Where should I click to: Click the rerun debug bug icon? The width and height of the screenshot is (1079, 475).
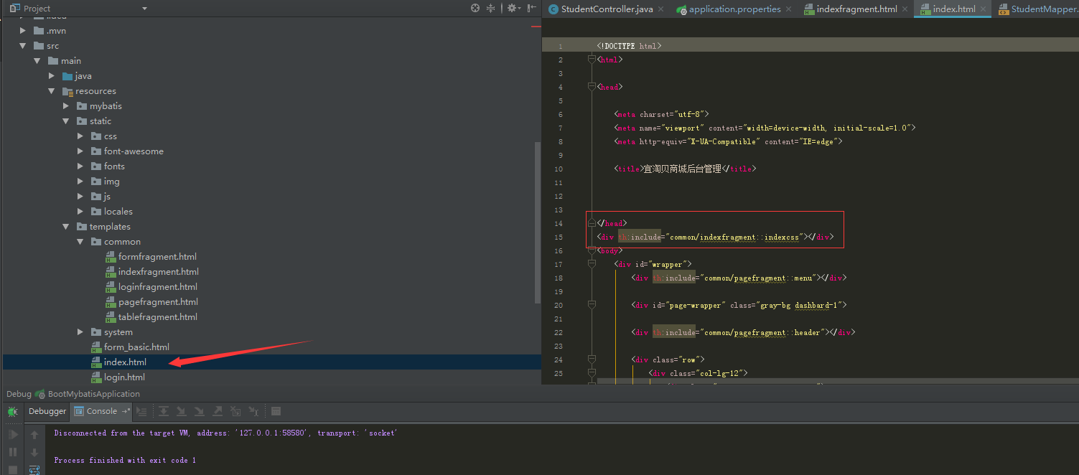(x=12, y=412)
